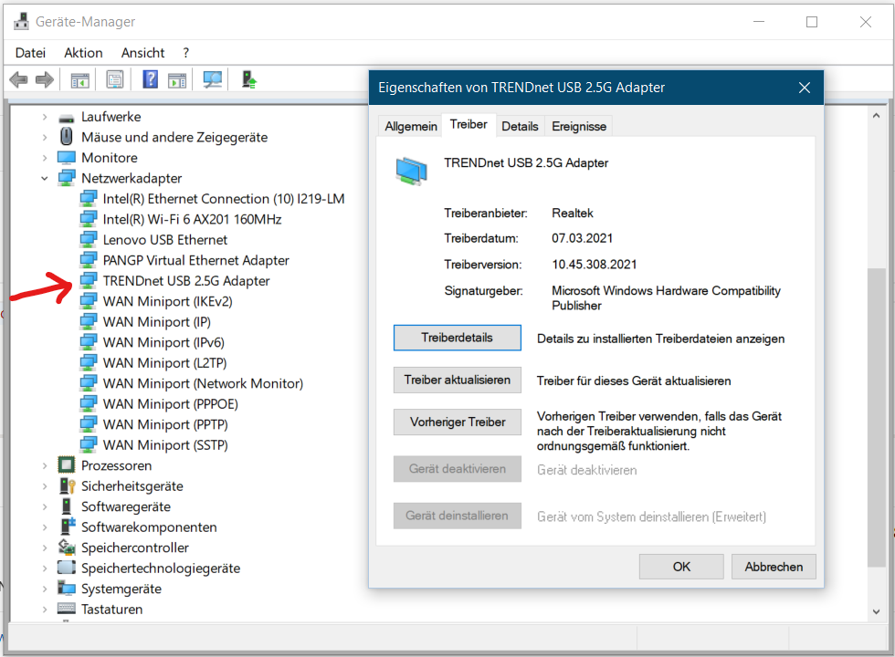Click the scrollbar down arrow

(x=876, y=611)
